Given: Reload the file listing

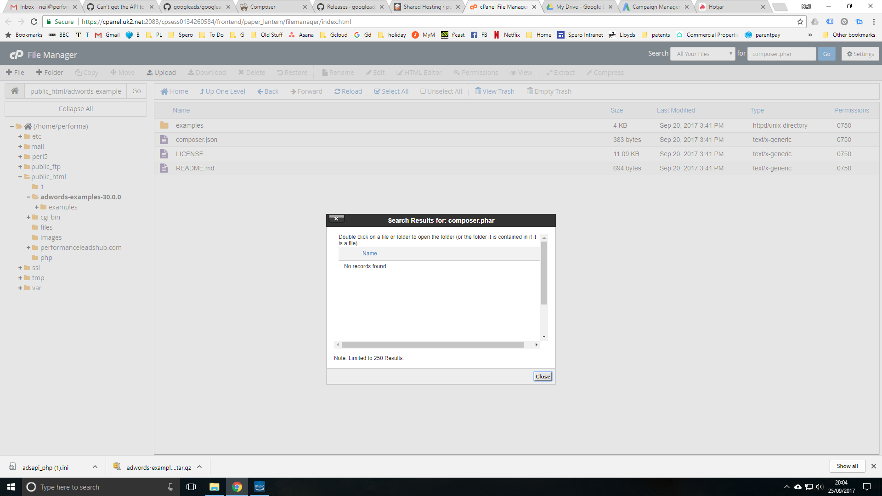Looking at the screenshot, I should point(348,91).
